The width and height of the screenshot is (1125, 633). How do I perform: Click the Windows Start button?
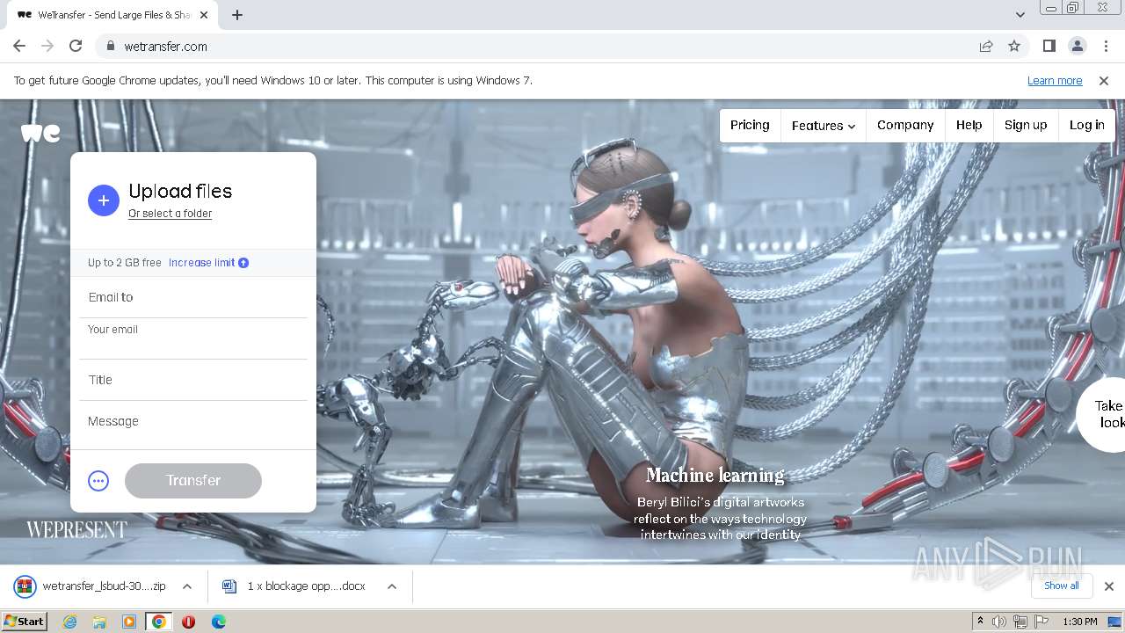click(24, 622)
